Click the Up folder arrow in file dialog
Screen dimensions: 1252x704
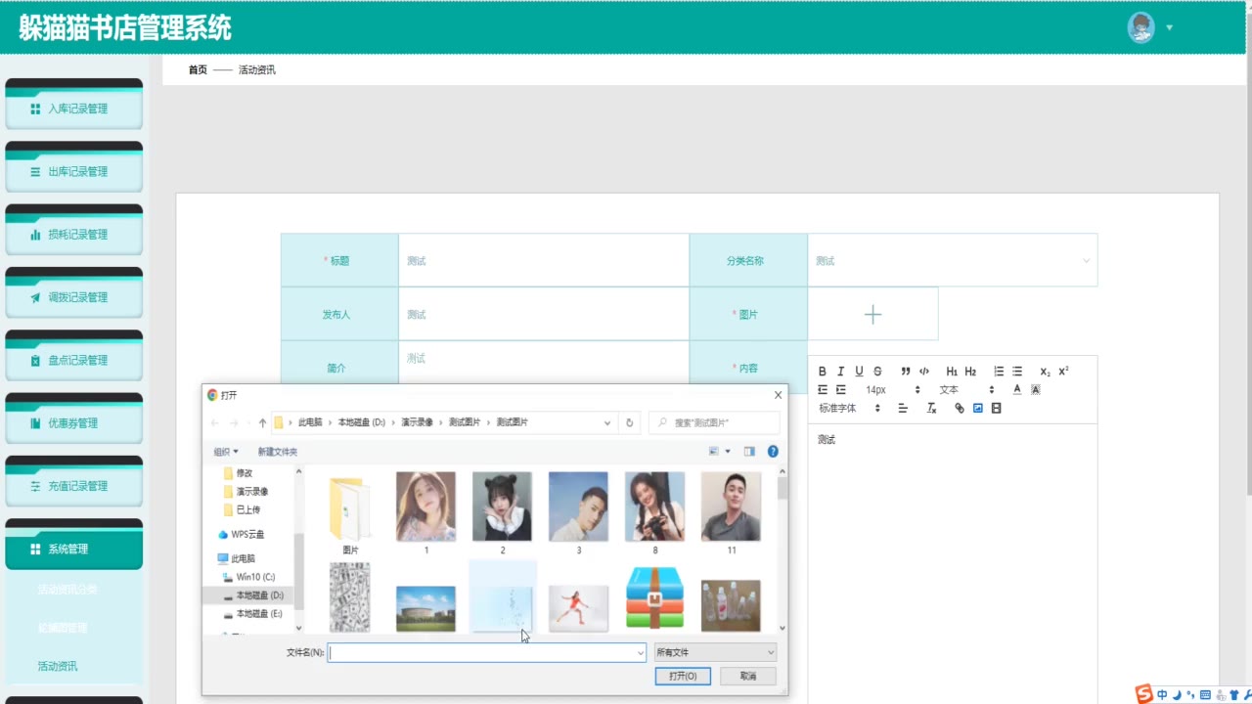click(x=262, y=422)
